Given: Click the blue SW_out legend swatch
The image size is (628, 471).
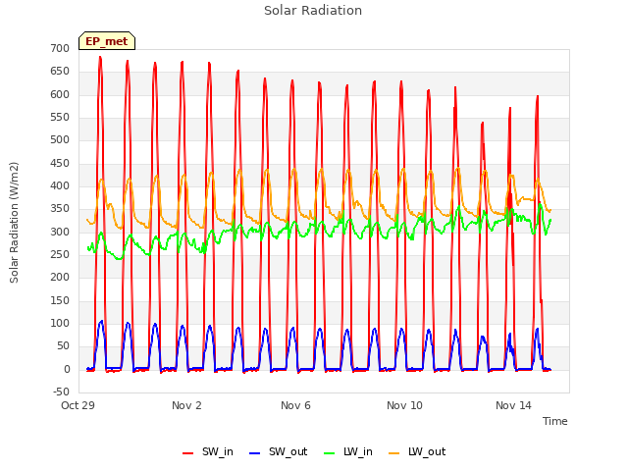Looking at the screenshot, I should [255, 453].
